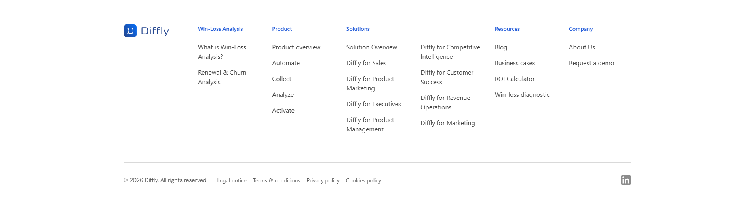This screenshot has height=197, width=753.
Task: Open the Privacy policy link
Action: pyautogui.click(x=323, y=180)
